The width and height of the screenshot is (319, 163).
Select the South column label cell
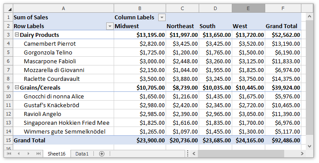pos(215,26)
